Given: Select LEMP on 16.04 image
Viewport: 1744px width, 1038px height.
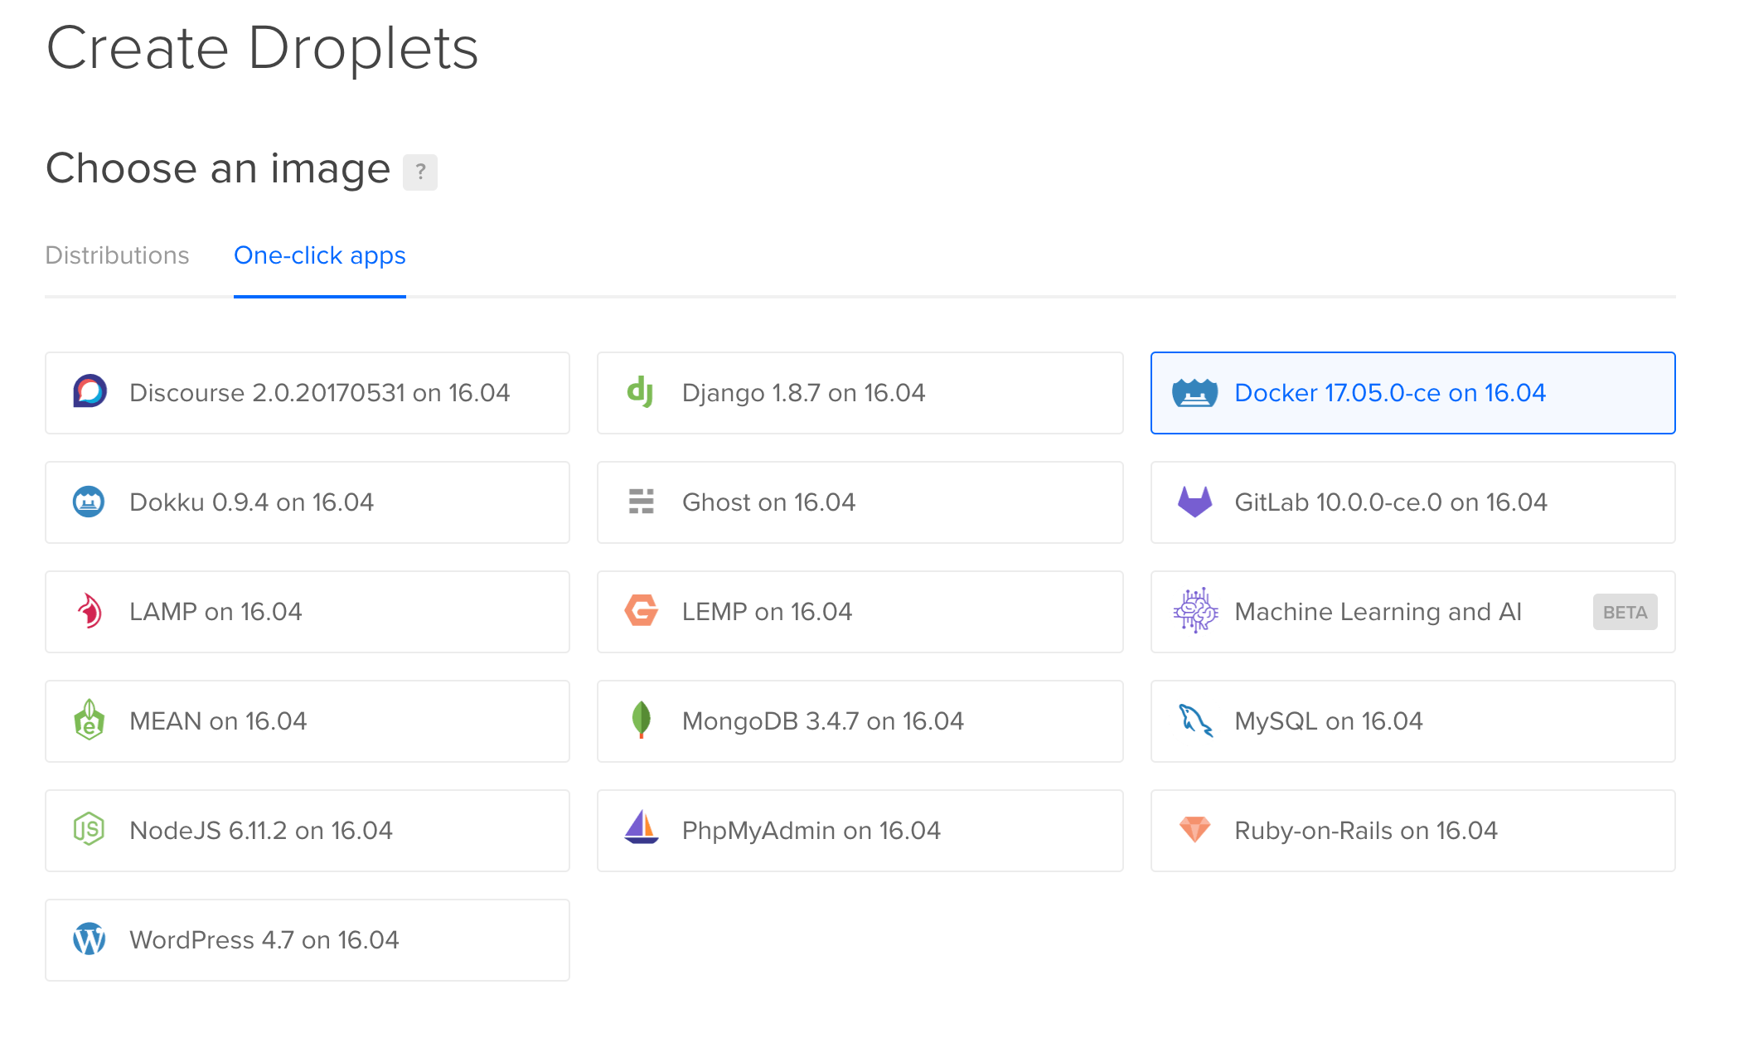Looking at the screenshot, I should click(x=860, y=612).
